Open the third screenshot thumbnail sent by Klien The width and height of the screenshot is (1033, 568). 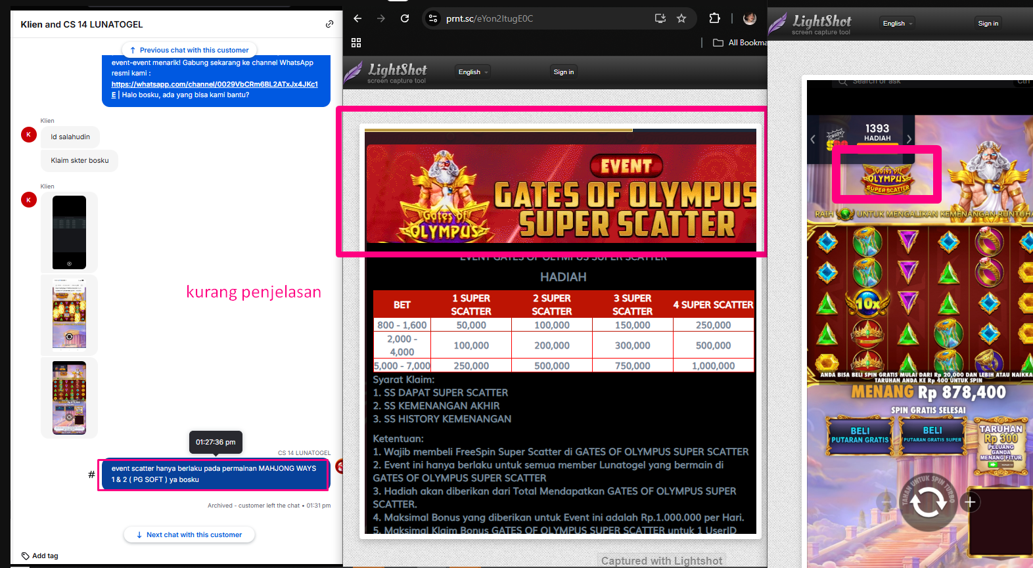click(69, 398)
